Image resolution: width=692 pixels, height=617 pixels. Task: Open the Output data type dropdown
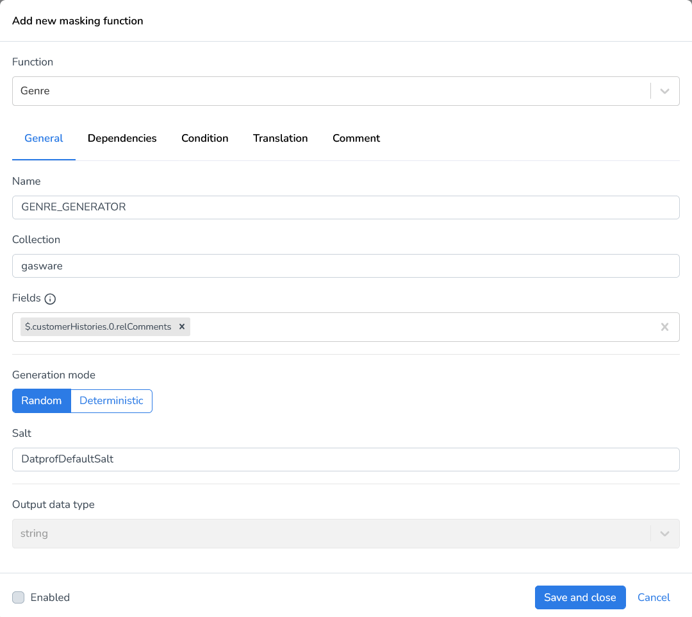[331, 534]
